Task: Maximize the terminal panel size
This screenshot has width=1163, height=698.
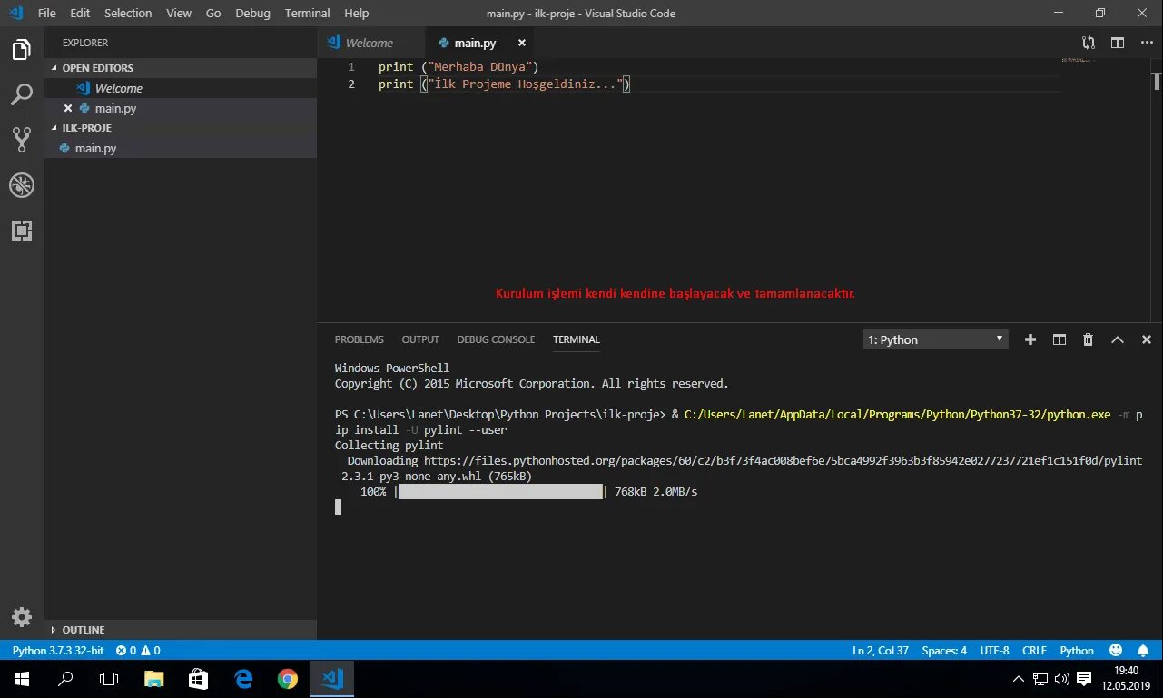Action: click(x=1118, y=339)
